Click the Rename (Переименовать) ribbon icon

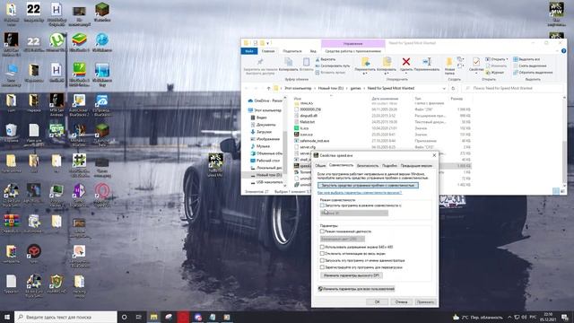point(427,62)
